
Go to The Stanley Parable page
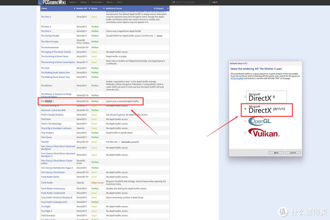50,36
